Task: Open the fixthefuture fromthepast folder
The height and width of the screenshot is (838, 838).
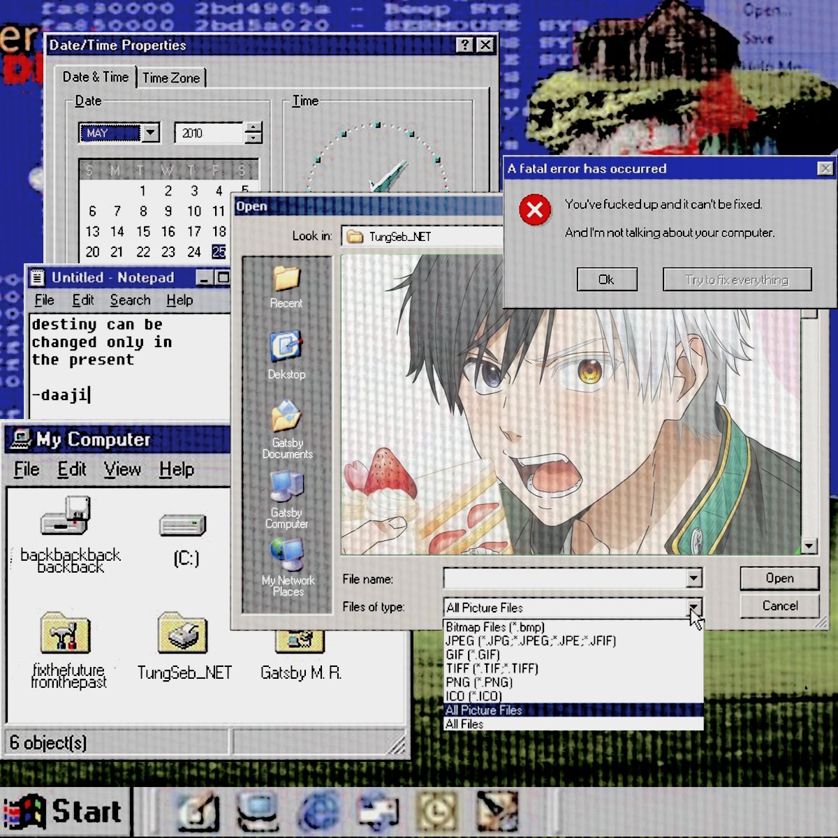Action: (66, 632)
